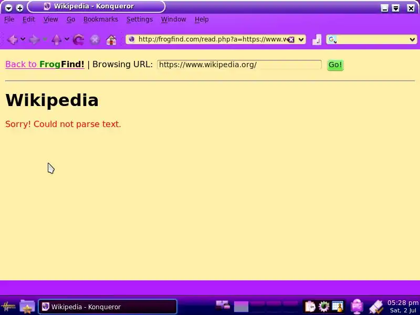Open the Bookmarks menu

pyautogui.click(x=101, y=19)
